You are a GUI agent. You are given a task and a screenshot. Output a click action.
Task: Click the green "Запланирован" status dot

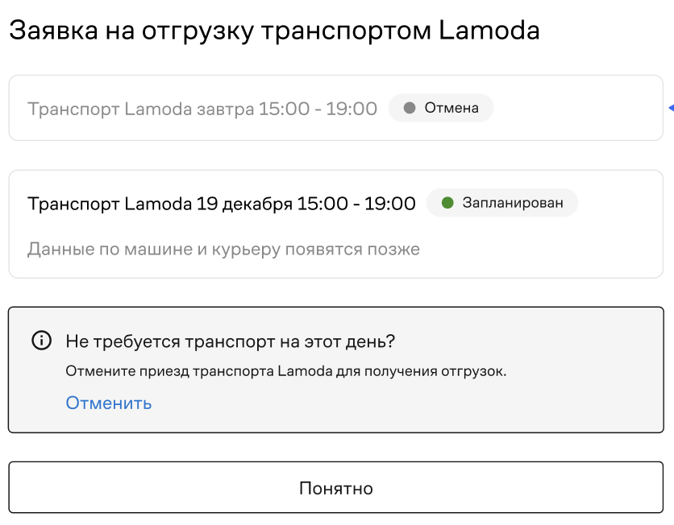447,203
